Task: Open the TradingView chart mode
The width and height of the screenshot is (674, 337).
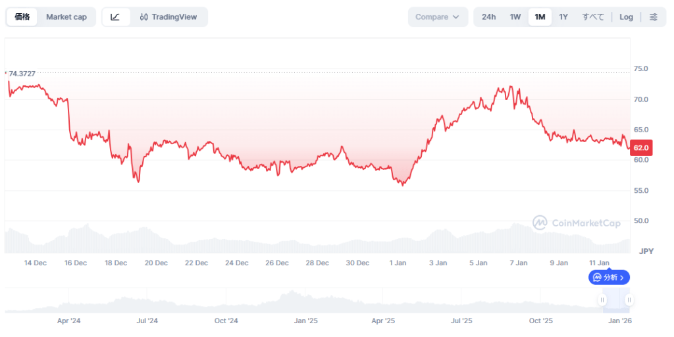Action: [168, 17]
